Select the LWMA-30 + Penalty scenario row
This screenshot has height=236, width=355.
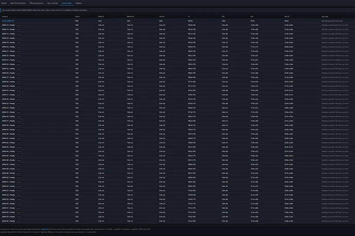(x=177, y=91)
